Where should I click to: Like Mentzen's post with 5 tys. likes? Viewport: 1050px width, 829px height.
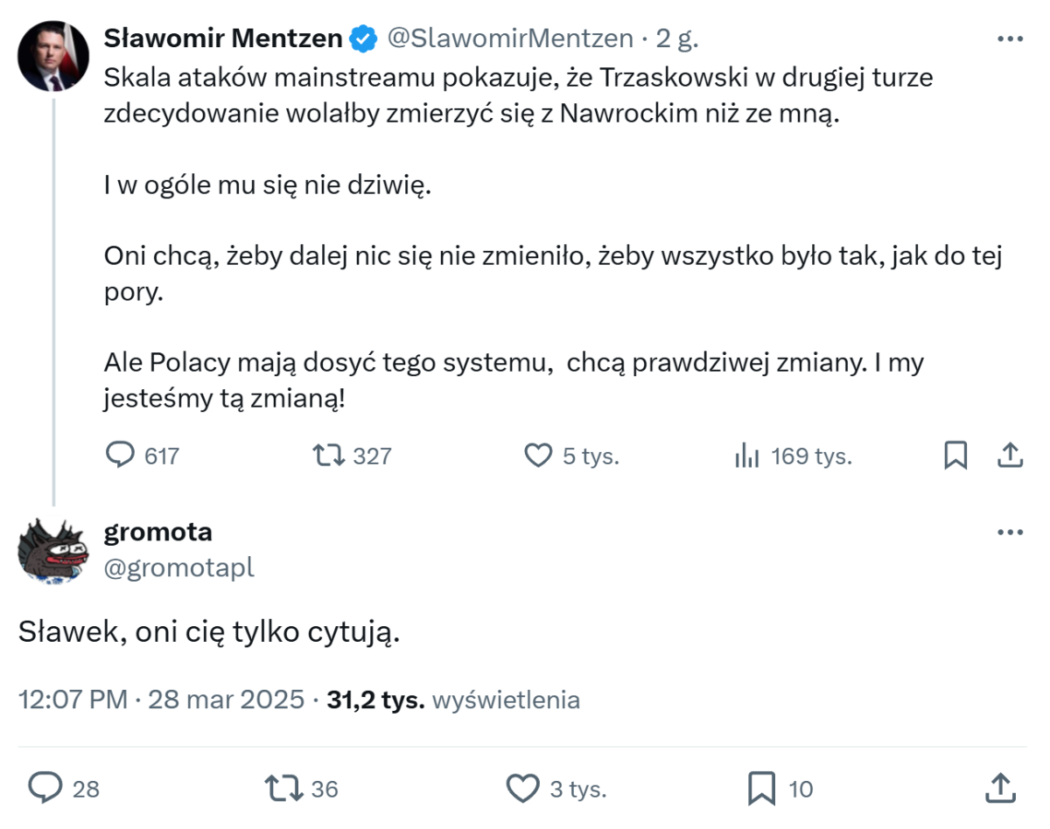[x=538, y=456]
